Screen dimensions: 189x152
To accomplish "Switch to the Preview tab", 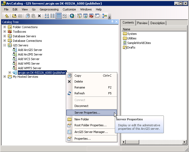I will [x=142, y=23].
